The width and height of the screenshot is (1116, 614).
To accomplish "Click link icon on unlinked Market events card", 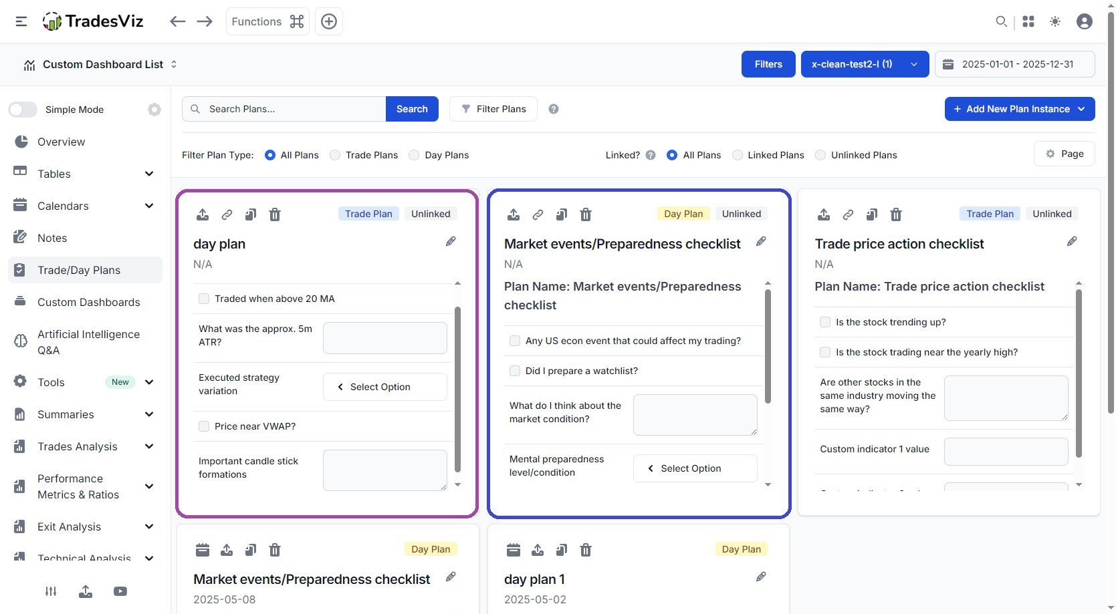I will (538, 214).
